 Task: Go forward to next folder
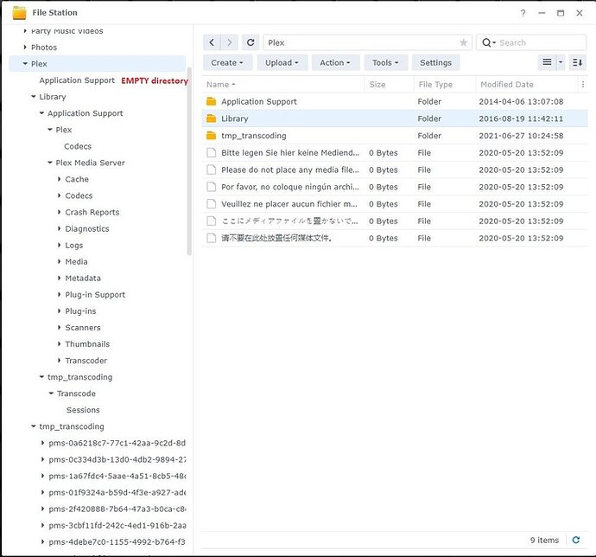click(x=229, y=42)
